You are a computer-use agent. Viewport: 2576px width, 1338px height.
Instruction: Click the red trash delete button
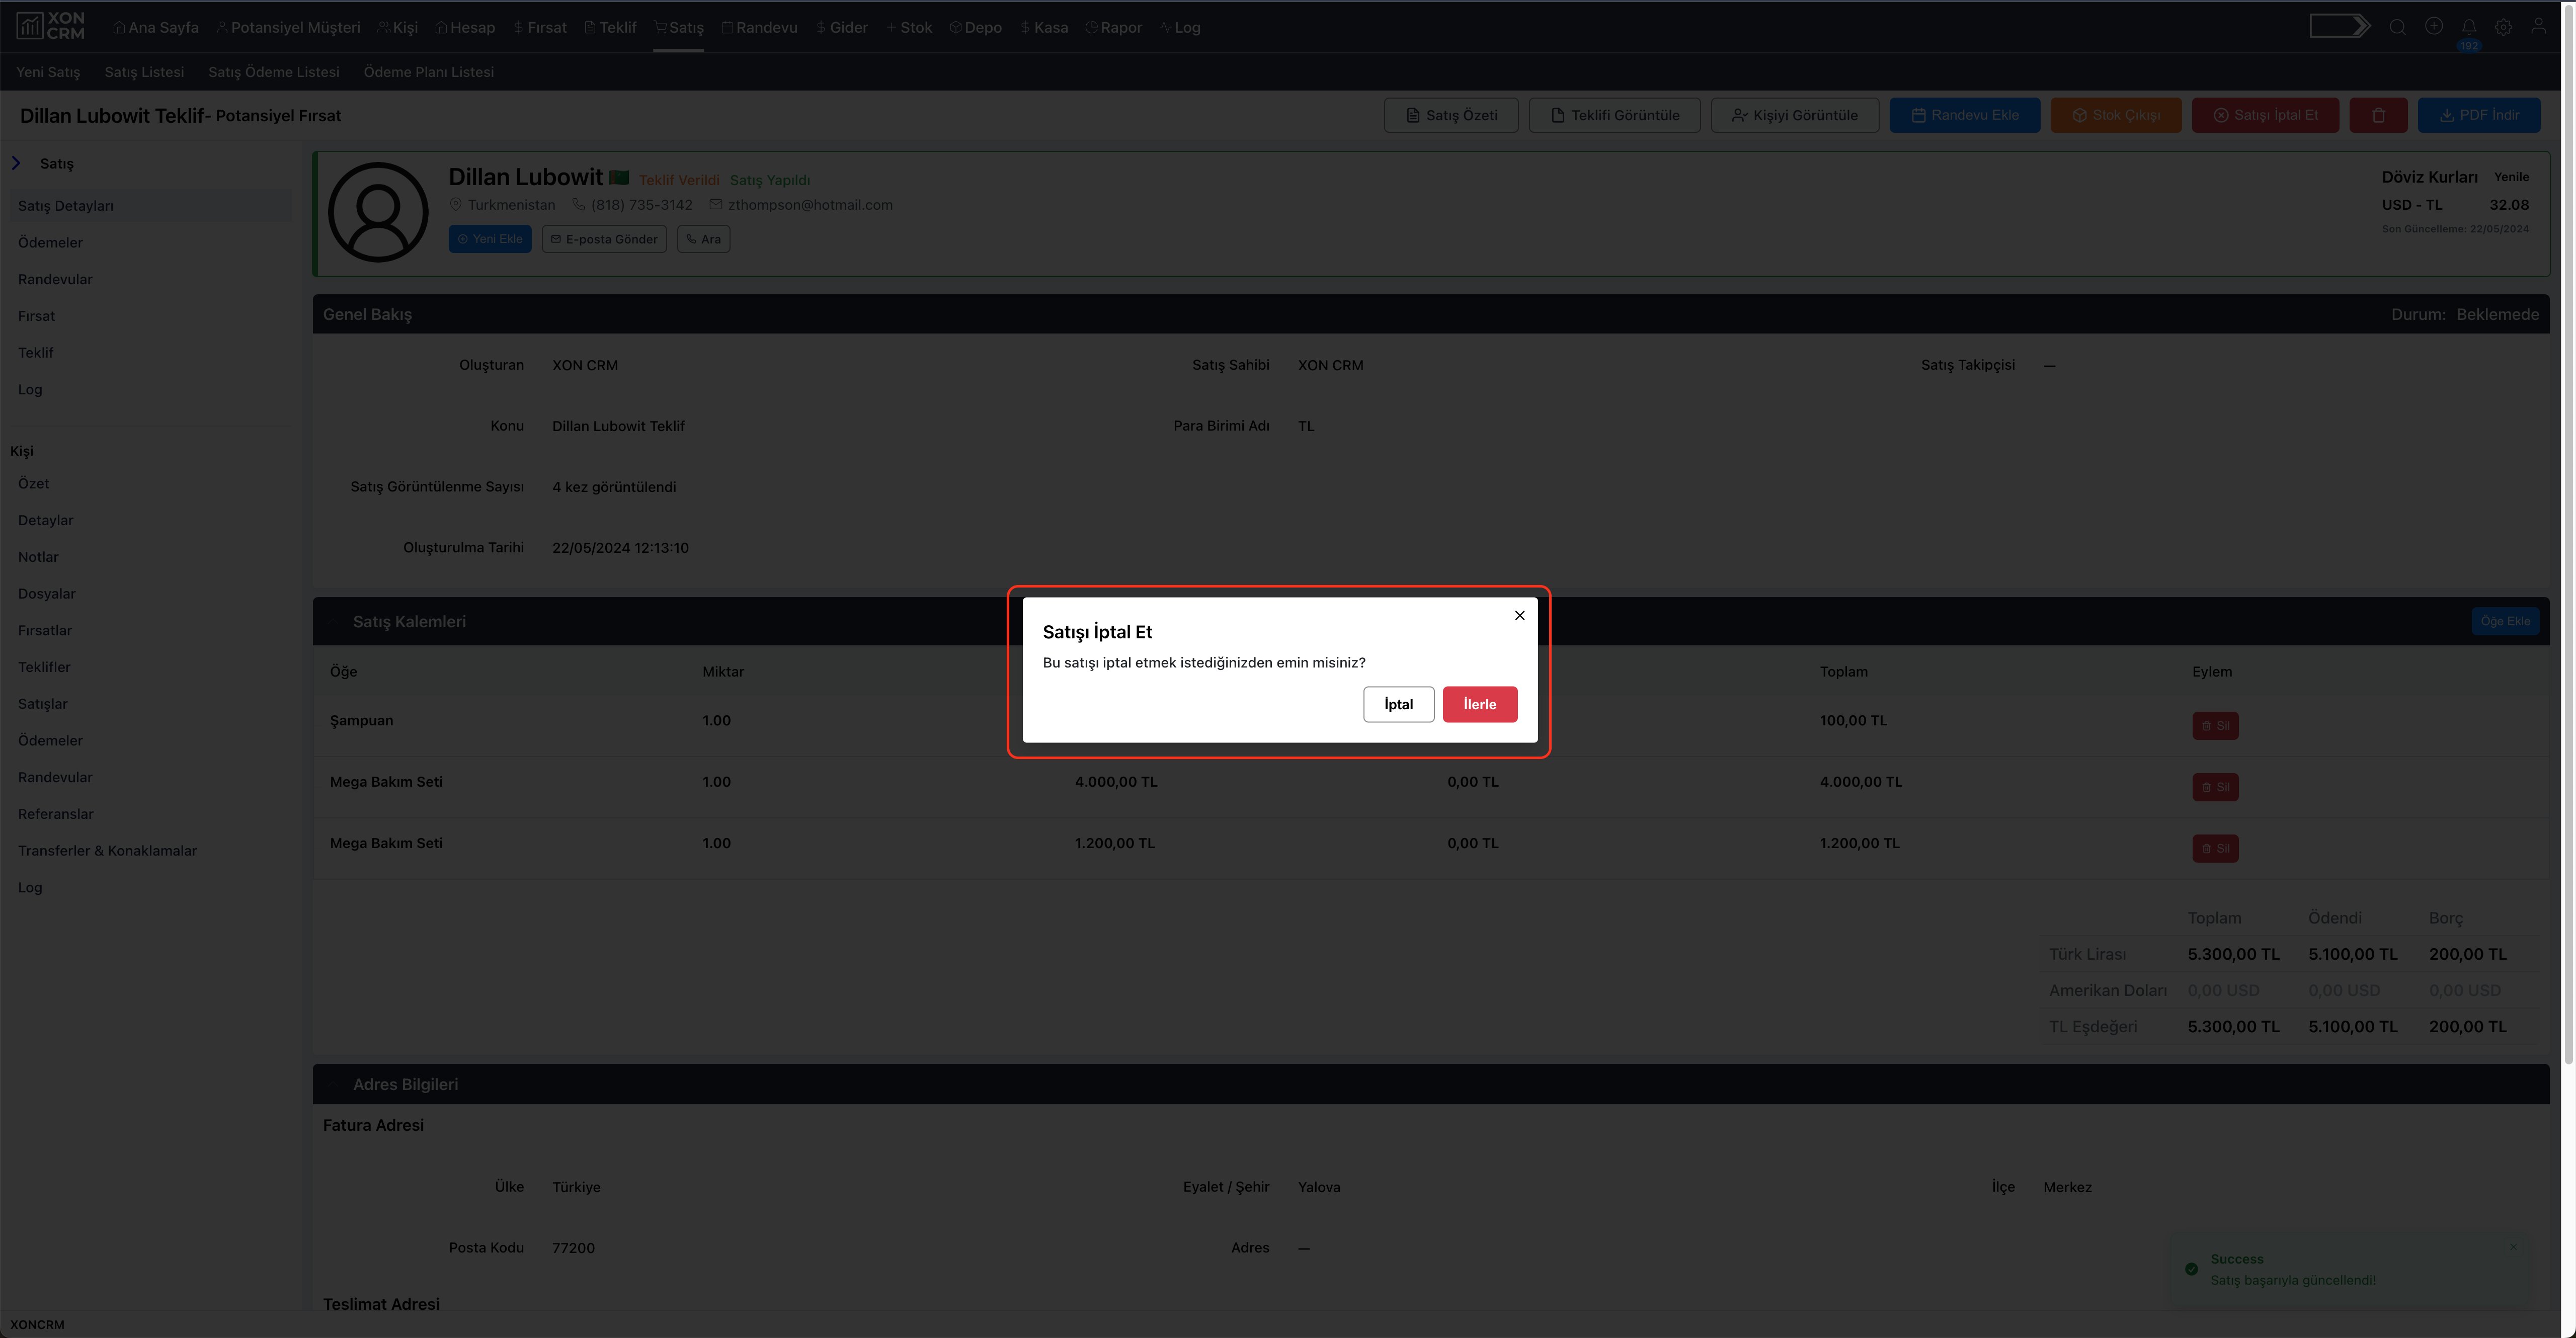(x=2378, y=115)
